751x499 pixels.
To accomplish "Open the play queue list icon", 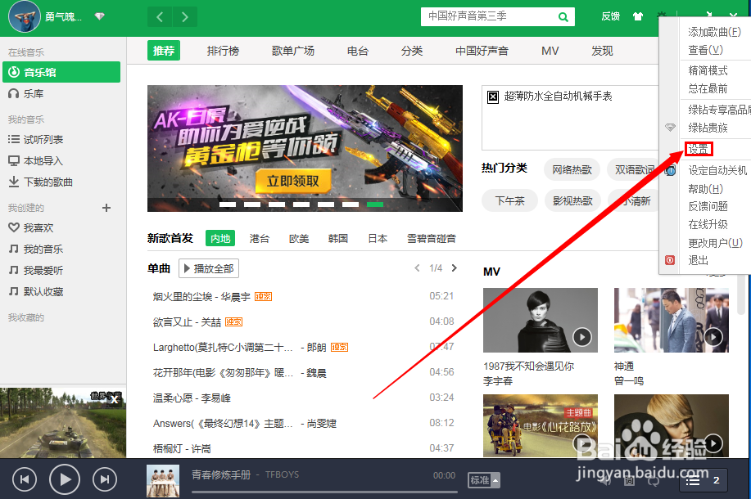I will click(x=693, y=480).
